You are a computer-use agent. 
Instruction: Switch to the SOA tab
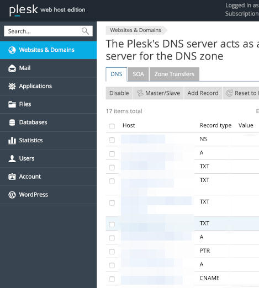[x=139, y=74]
